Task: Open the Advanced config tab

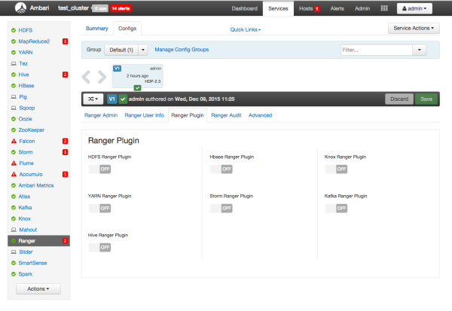Action: 261,115
